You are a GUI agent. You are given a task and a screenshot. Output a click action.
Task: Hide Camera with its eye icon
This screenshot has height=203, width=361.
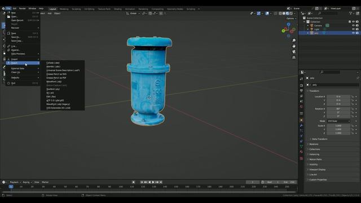coord(353,25)
